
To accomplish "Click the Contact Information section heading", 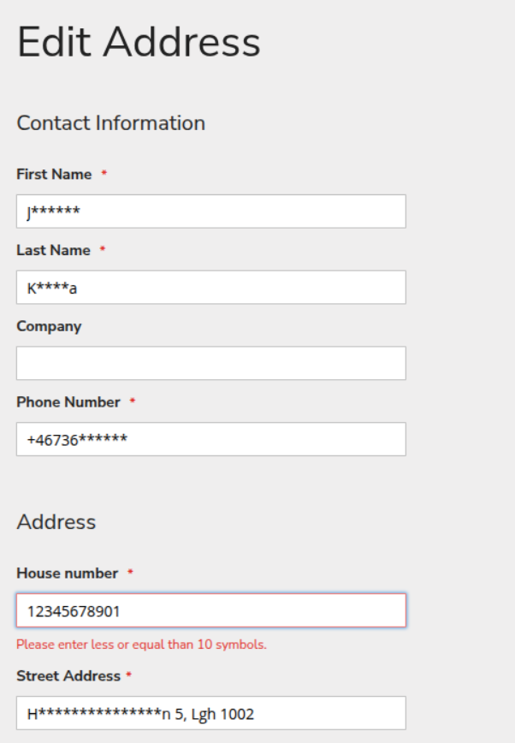I will pos(111,122).
